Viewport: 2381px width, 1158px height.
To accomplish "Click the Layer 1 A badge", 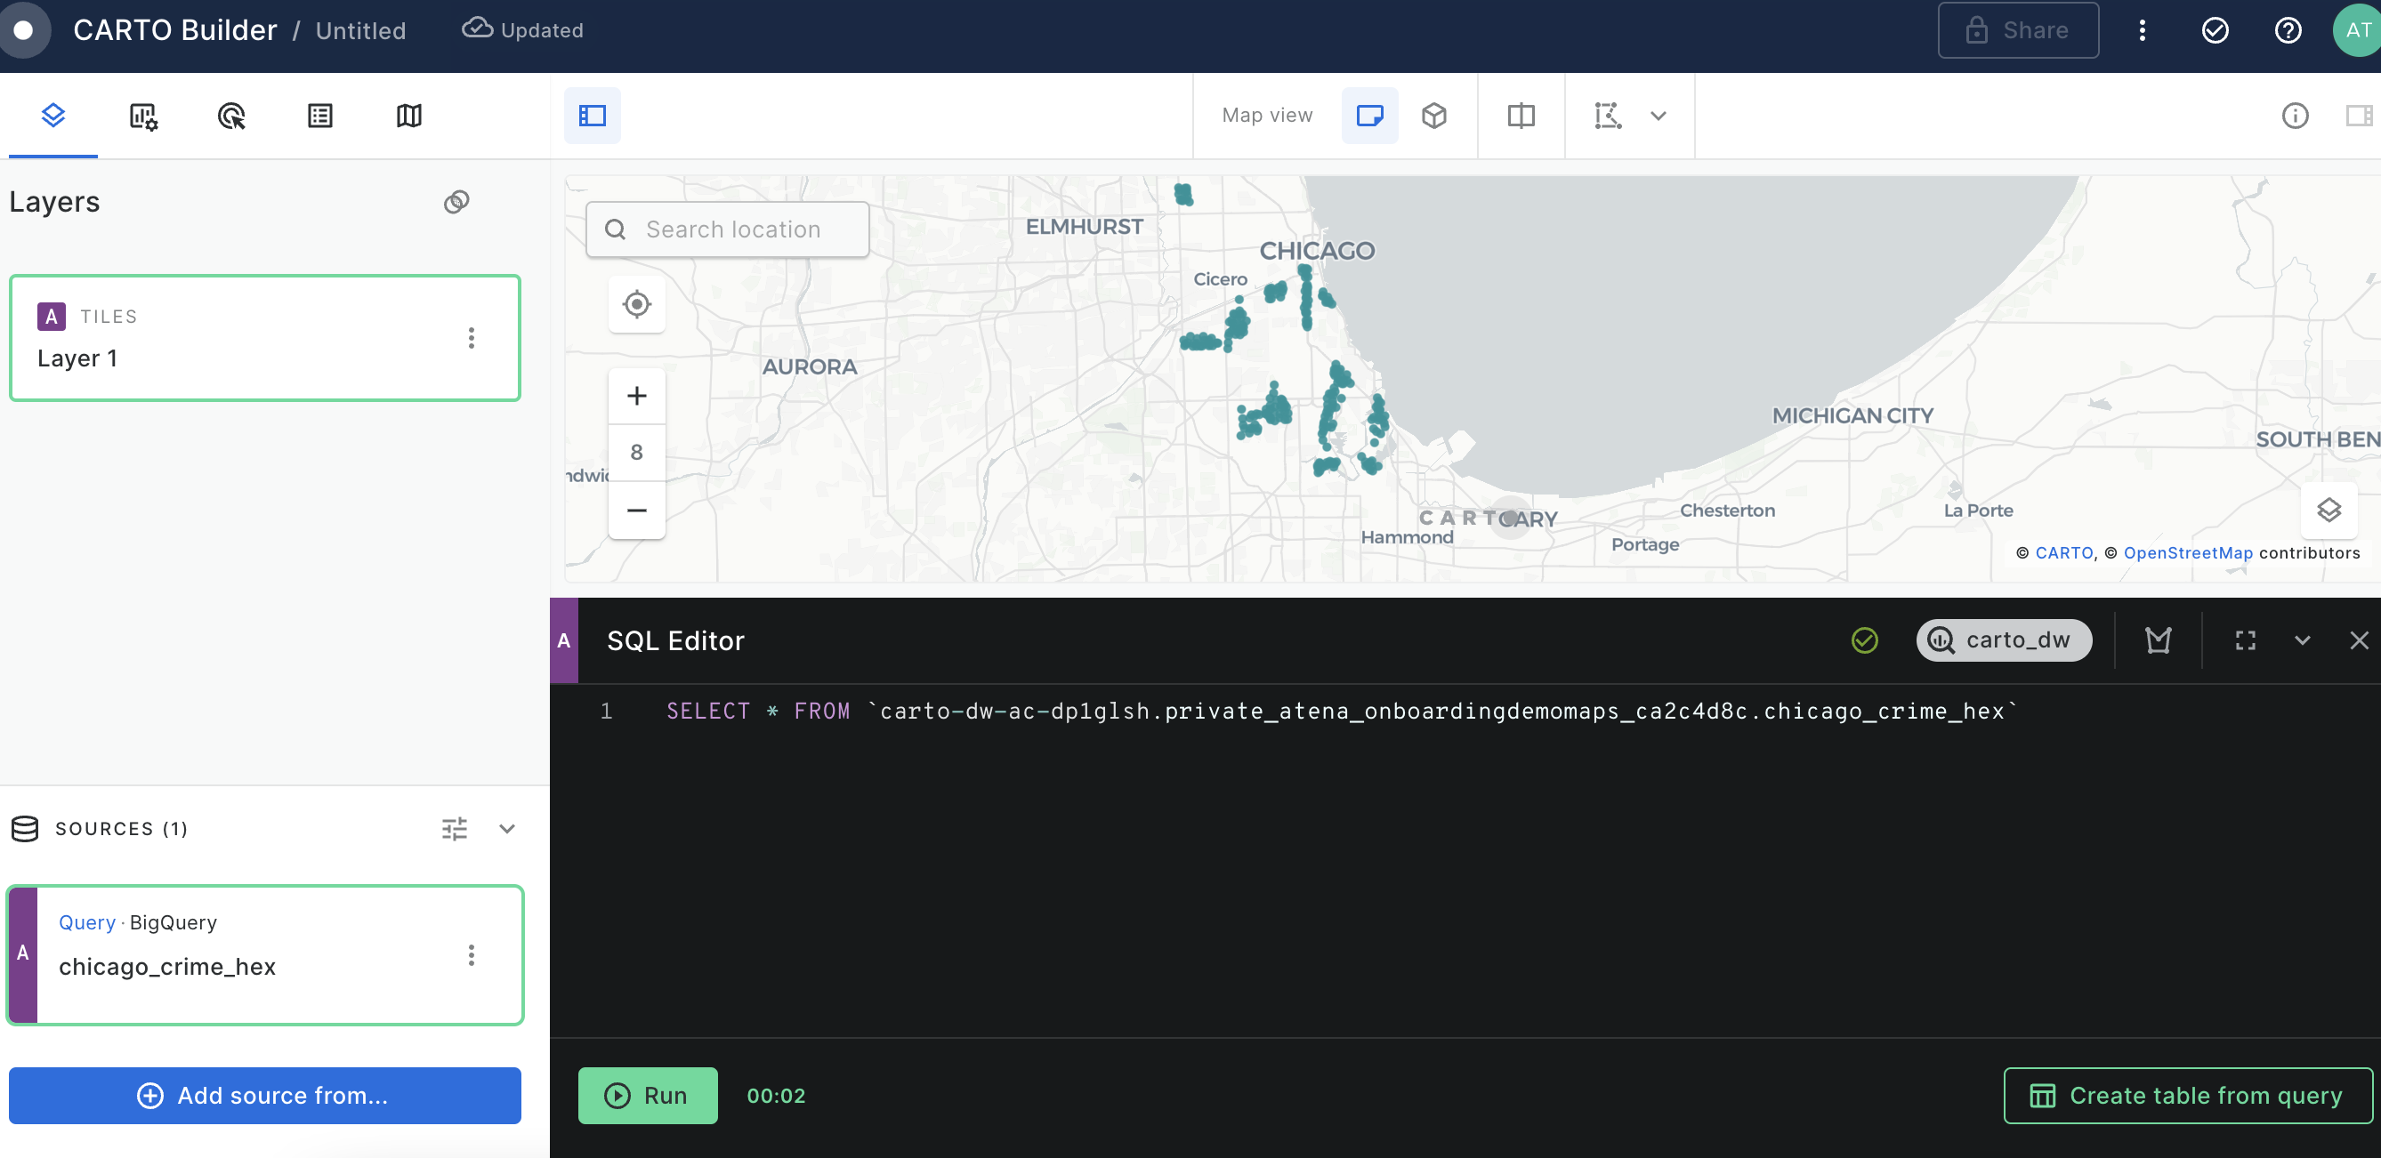I will pos(51,316).
